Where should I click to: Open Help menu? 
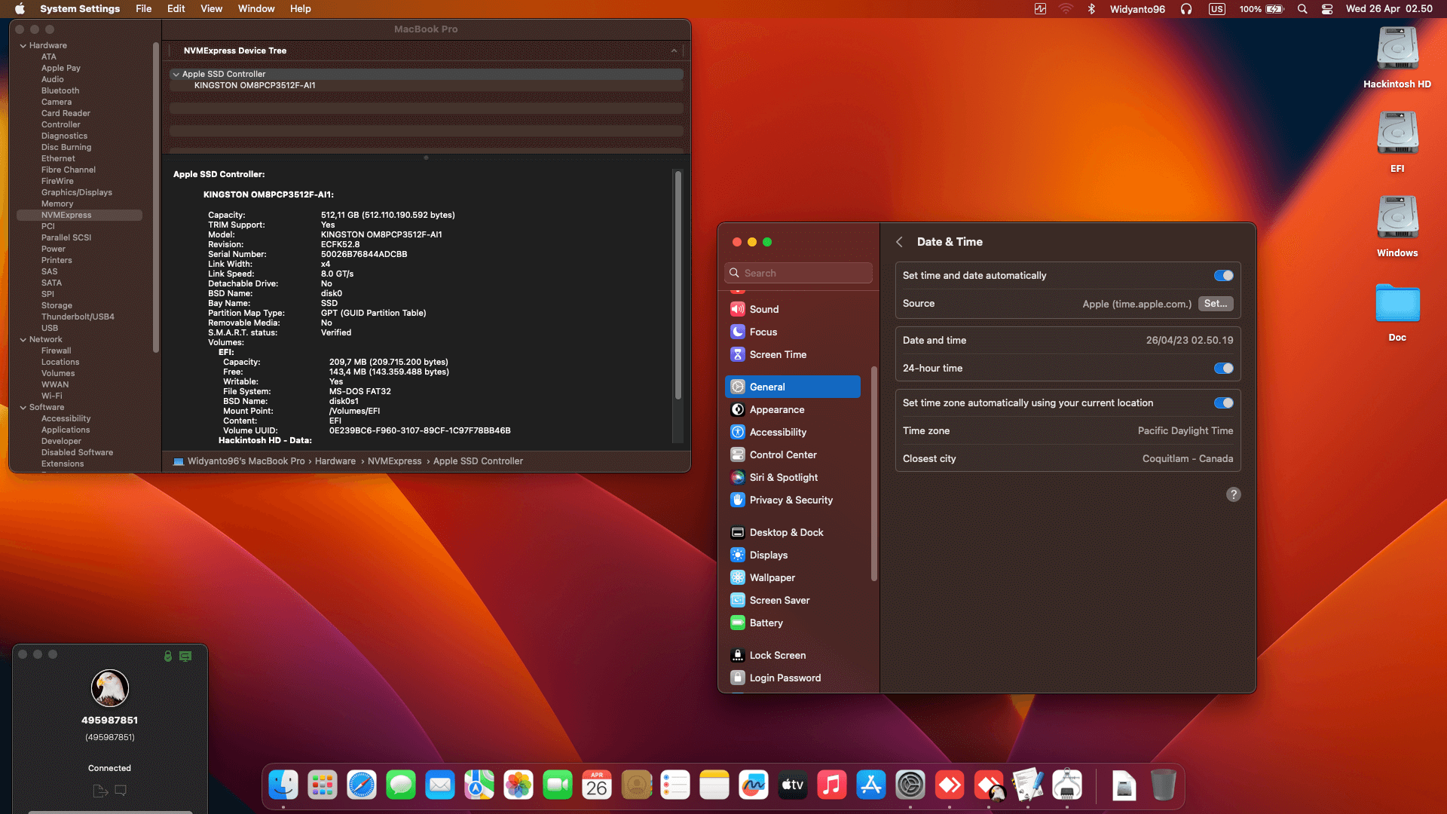pyautogui.click(x=300, y=9)
